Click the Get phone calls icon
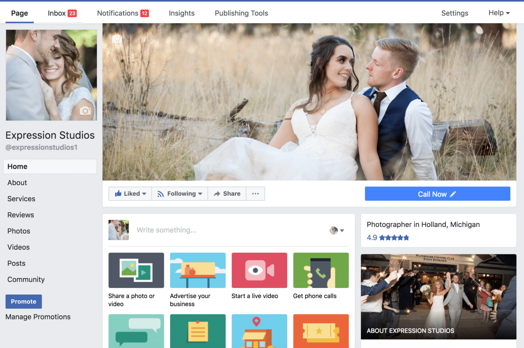The image size is (524, 348). (x=321, y=271)
